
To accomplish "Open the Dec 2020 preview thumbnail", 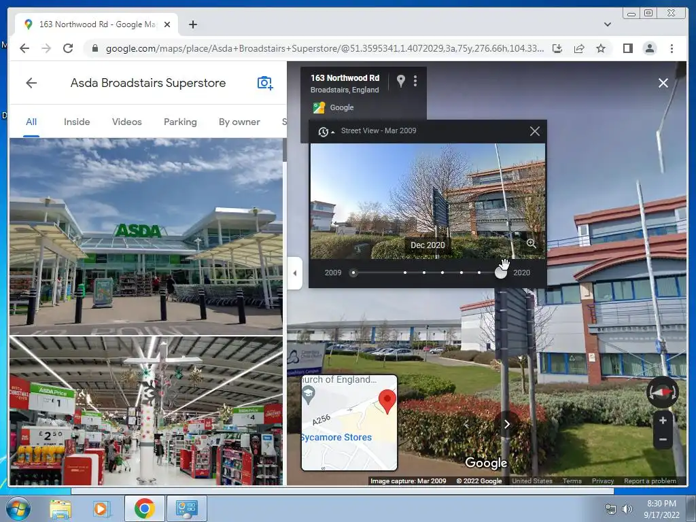I will [x=428, y=201].
